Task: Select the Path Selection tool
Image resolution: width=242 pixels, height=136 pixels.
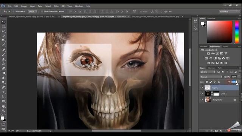Action: pos(3,97)
